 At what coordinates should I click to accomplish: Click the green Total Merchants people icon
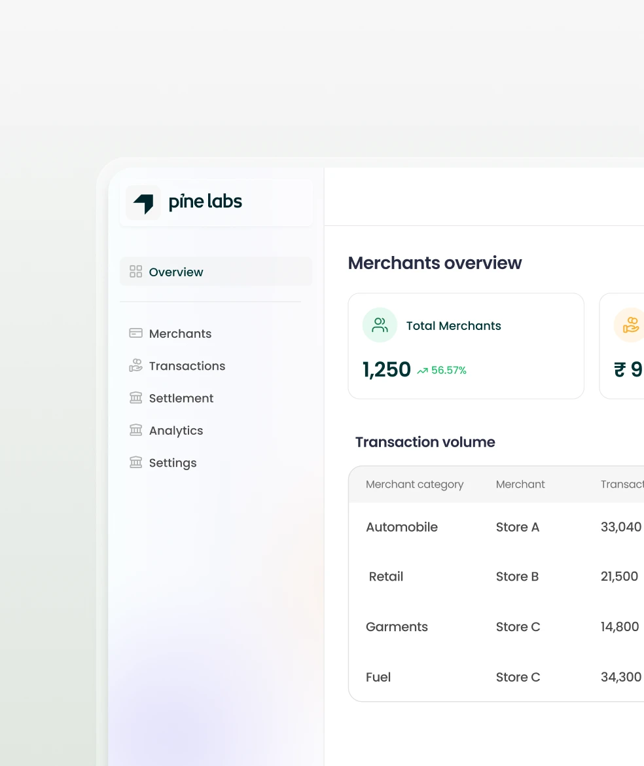point(380,325)
